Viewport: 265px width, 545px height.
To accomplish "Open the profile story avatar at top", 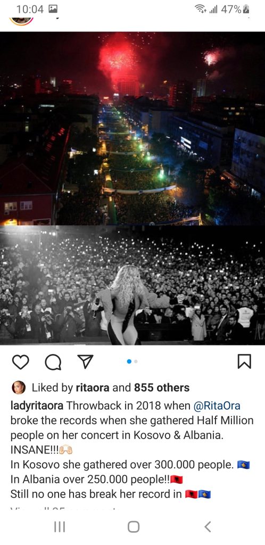I will pyautogui.click(x=21, y=21).
